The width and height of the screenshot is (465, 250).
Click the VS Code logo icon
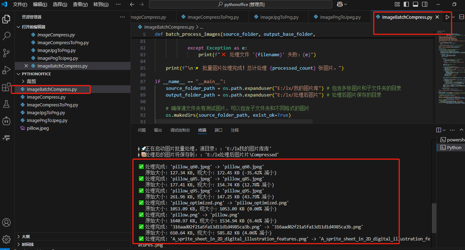(5, 4)
